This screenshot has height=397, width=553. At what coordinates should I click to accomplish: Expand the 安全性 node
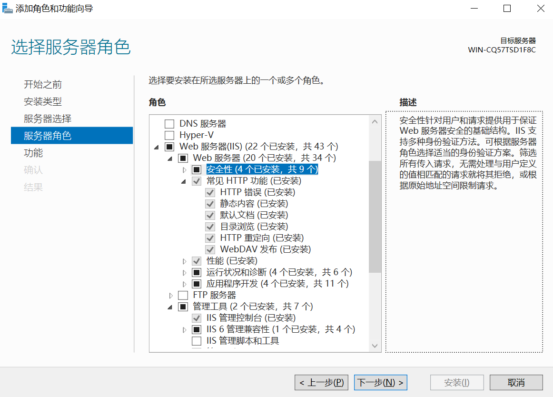click(x=184, y=170)
